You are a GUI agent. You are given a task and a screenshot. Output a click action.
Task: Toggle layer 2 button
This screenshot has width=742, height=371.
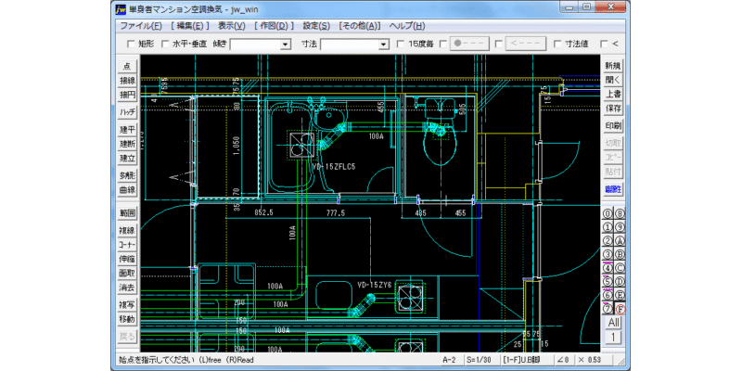[608, 241]
